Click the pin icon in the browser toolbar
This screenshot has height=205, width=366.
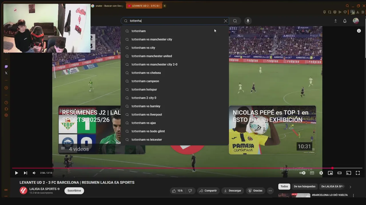pyautogui.click(x=324, y=12)
